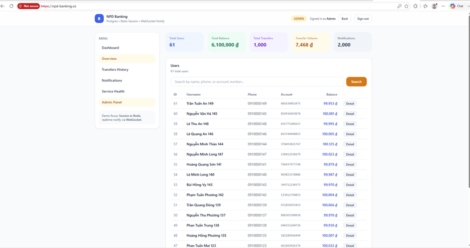Click the user search input field

258,82
